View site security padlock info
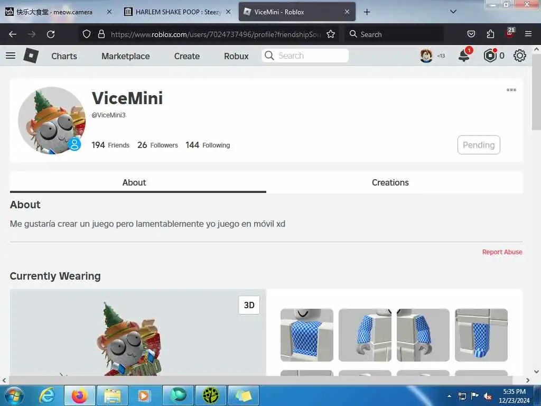 click(x=101, y=34)
